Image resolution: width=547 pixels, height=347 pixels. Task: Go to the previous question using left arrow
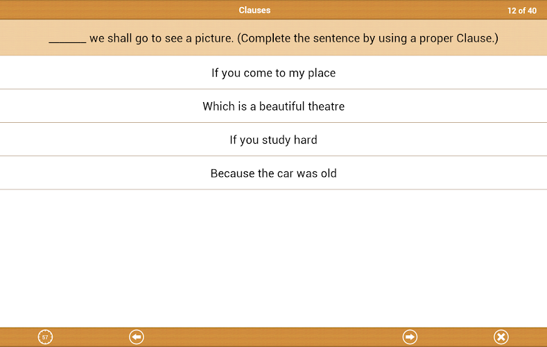click(x=137, y=337)
